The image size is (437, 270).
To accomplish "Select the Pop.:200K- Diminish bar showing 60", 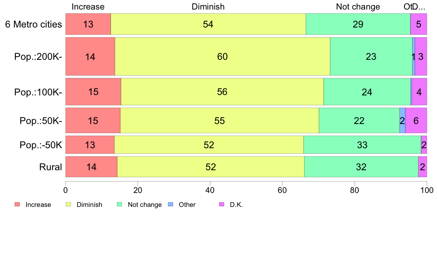I will click(x=223, y=57).
